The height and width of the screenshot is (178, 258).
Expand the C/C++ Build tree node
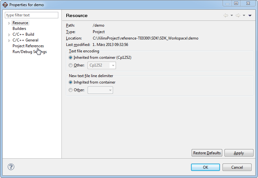[x=9, y=35]
